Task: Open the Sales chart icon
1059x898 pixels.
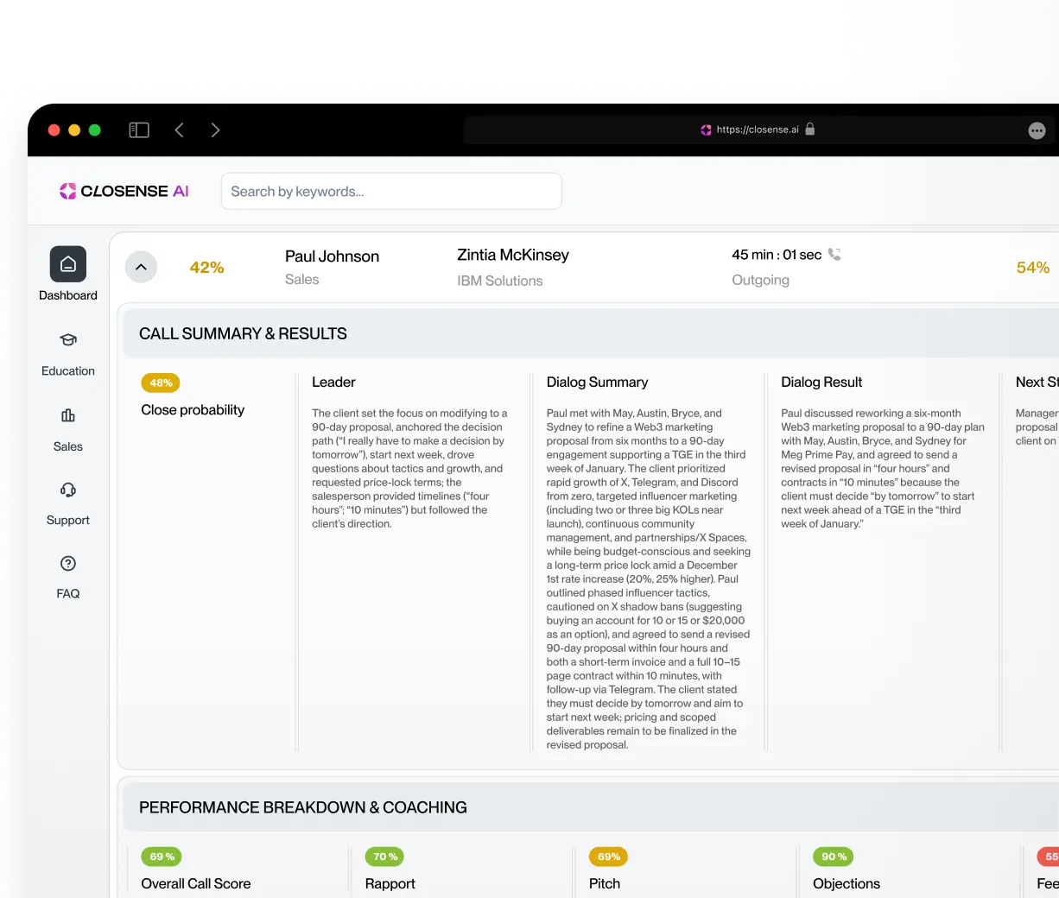Action: pos(68,415)
